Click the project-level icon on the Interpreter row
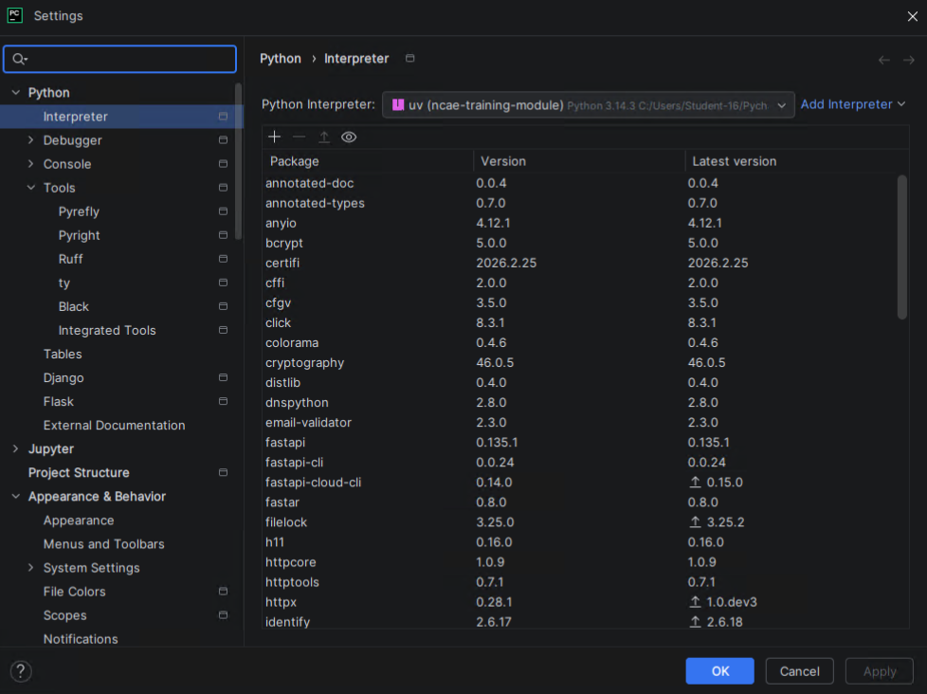Image resolution: width=927 pixels, height=694 pixels. point(223,117)
